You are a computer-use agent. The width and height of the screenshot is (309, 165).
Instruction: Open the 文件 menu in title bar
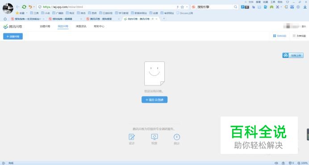click(251, 2)
